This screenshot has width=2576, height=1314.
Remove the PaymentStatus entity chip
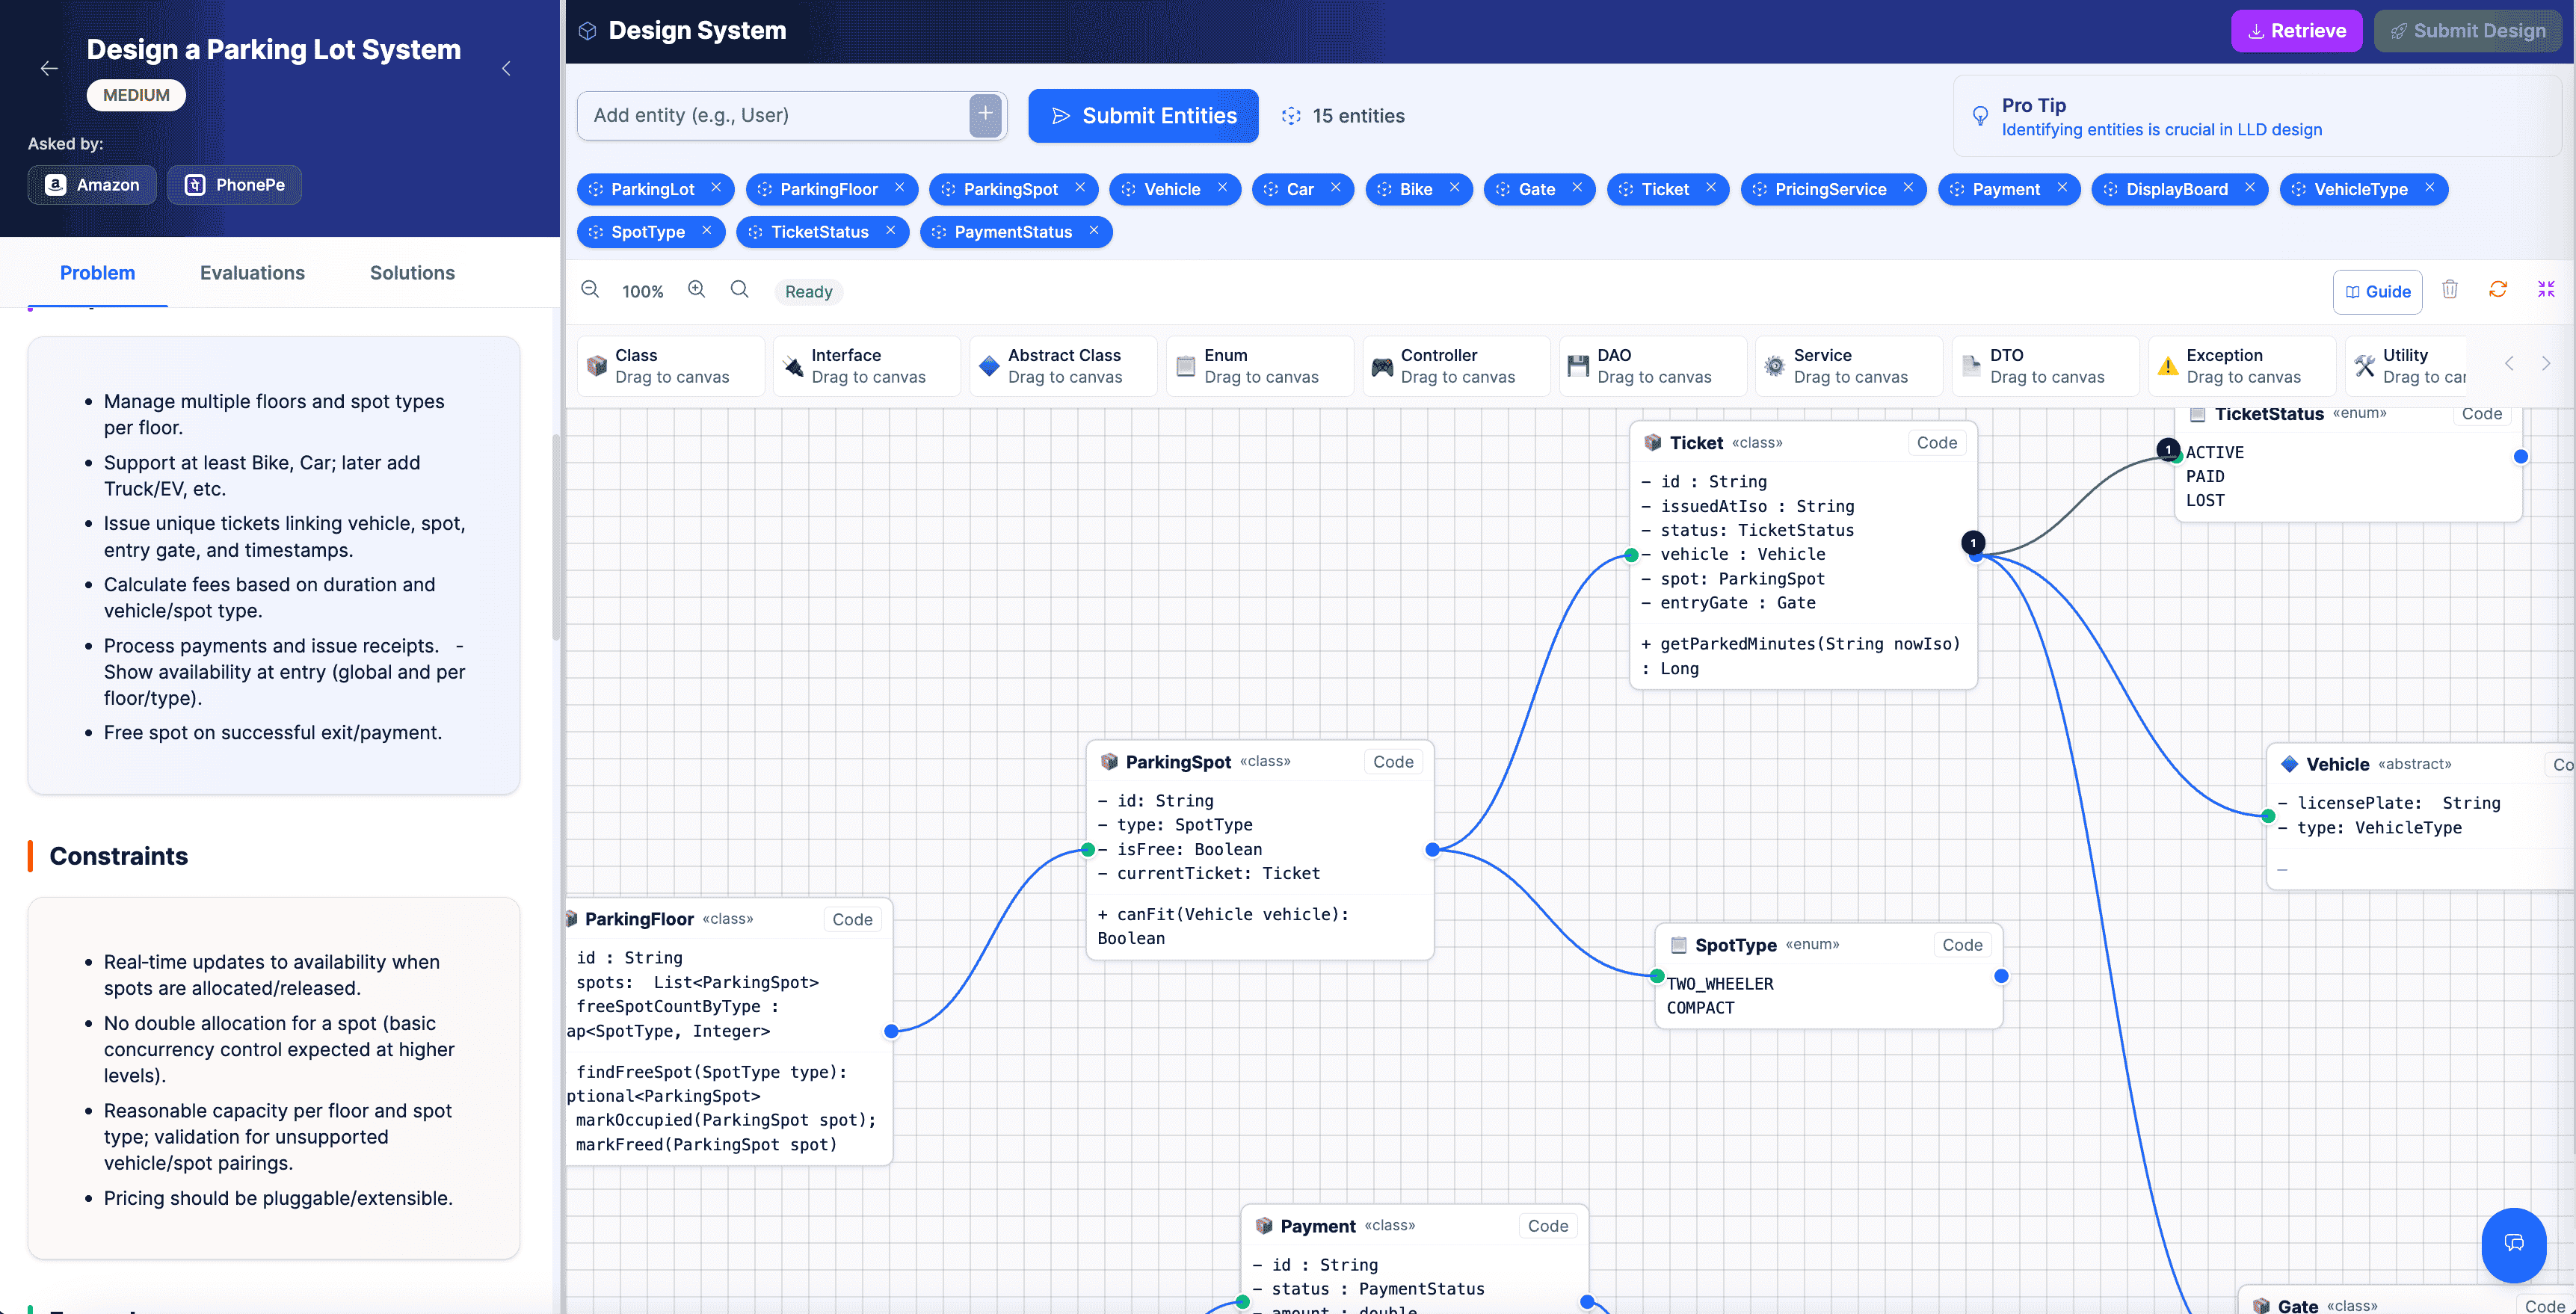(1094, 231)
